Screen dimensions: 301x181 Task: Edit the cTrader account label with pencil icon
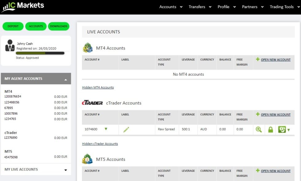pyautogui.click(x=126, y=130)
